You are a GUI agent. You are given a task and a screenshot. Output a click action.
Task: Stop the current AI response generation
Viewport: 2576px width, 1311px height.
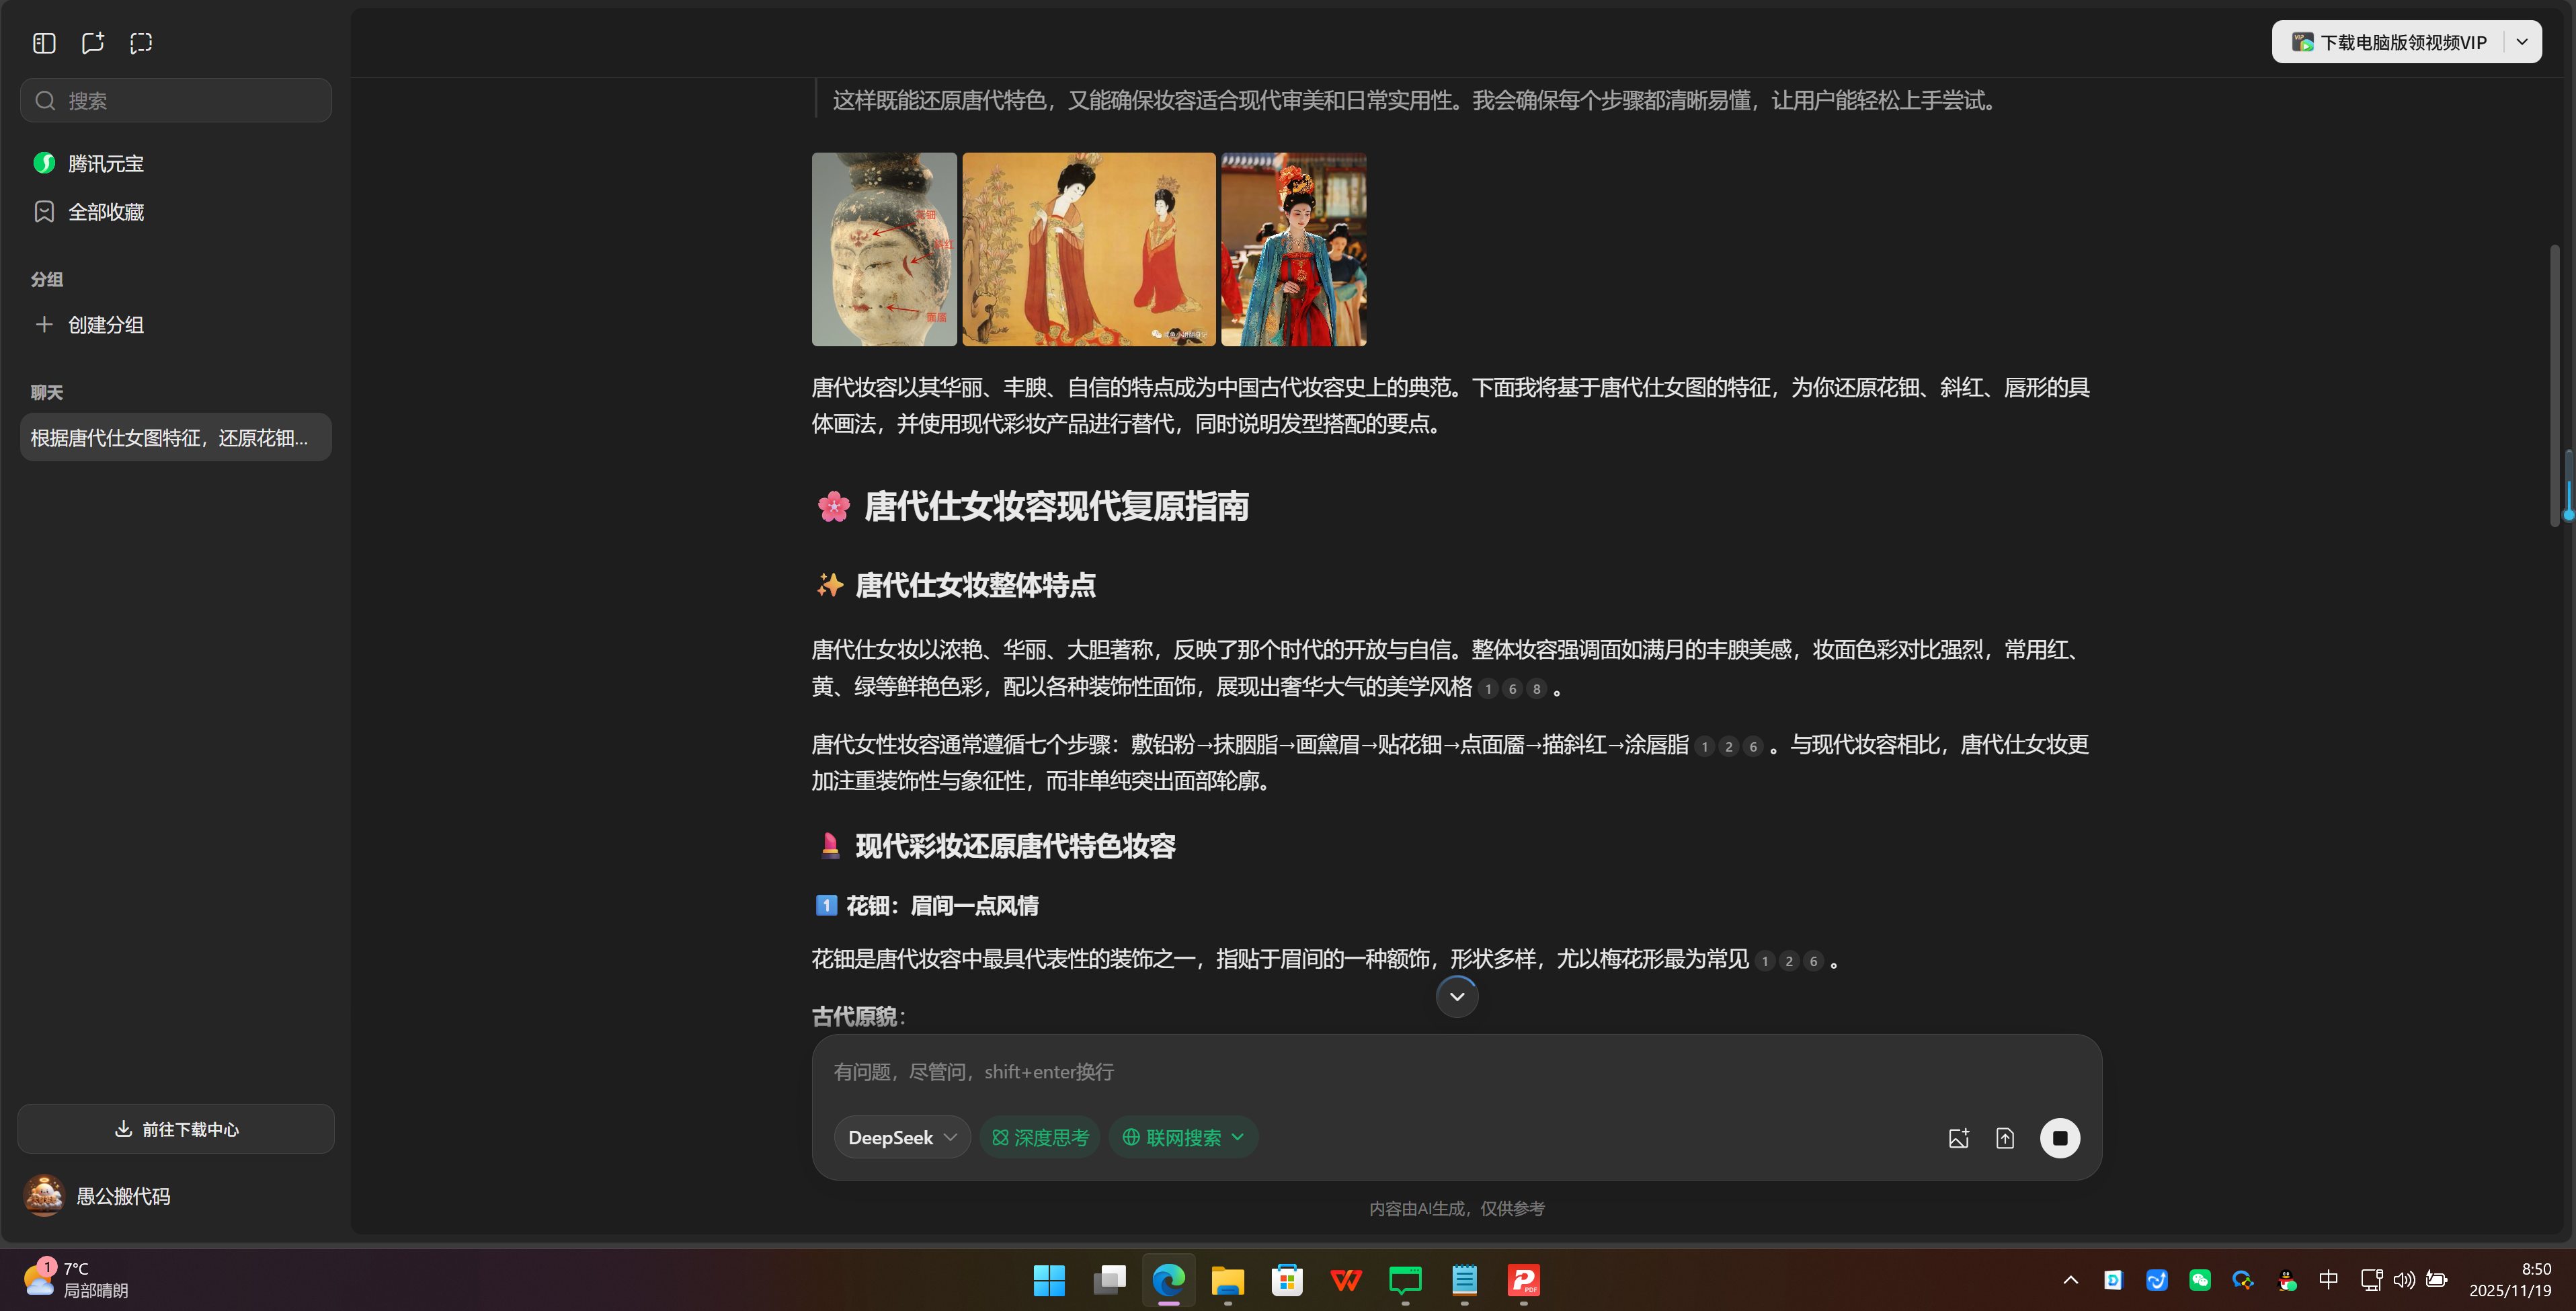pyautogui.click(x=2060, y=1137)
